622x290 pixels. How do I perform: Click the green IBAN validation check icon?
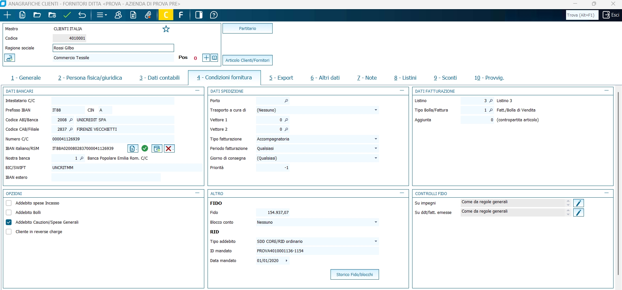pos(145,149)
